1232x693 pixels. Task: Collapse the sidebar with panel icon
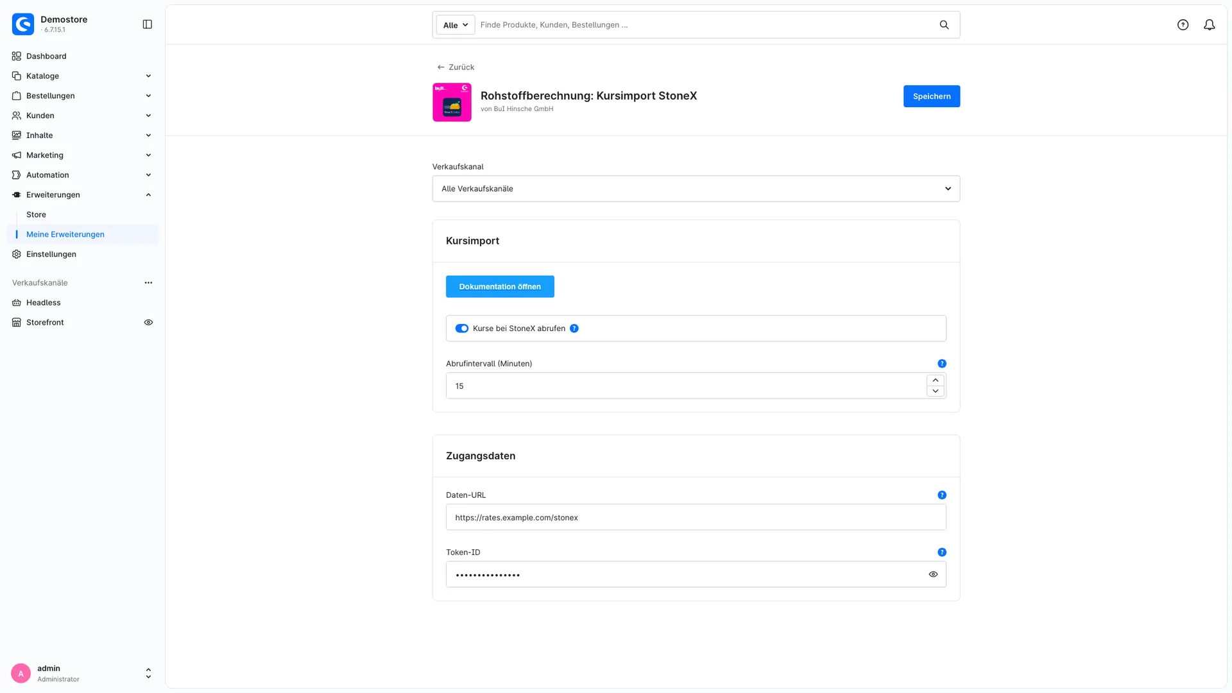pos(147,24)
